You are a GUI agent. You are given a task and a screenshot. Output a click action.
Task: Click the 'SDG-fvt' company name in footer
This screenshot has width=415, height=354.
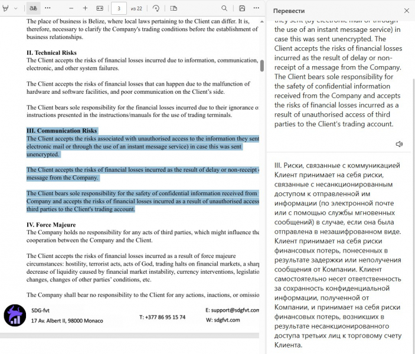coord(40,310)
